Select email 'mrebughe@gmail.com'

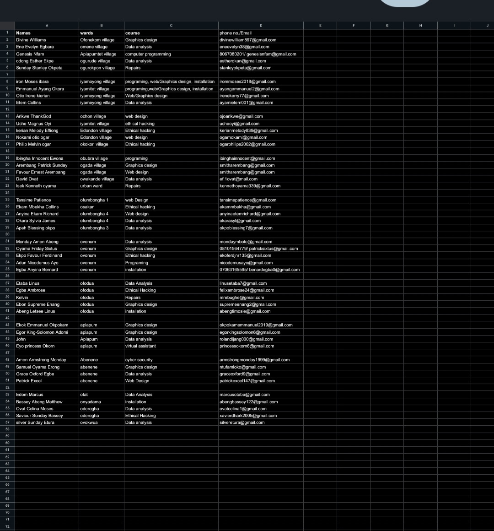coord(261,298)
